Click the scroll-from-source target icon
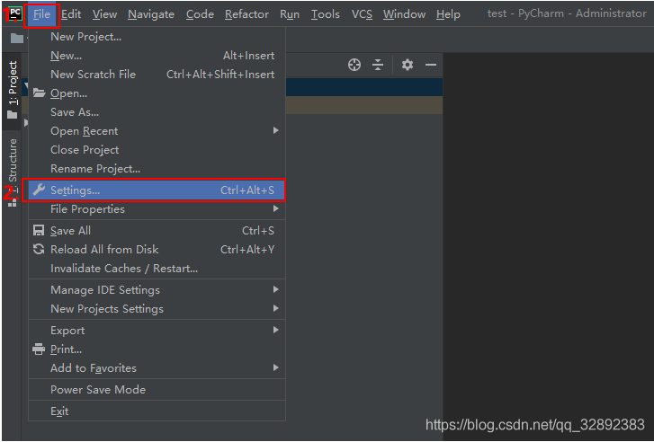654x442 pixels. point(354,65)
